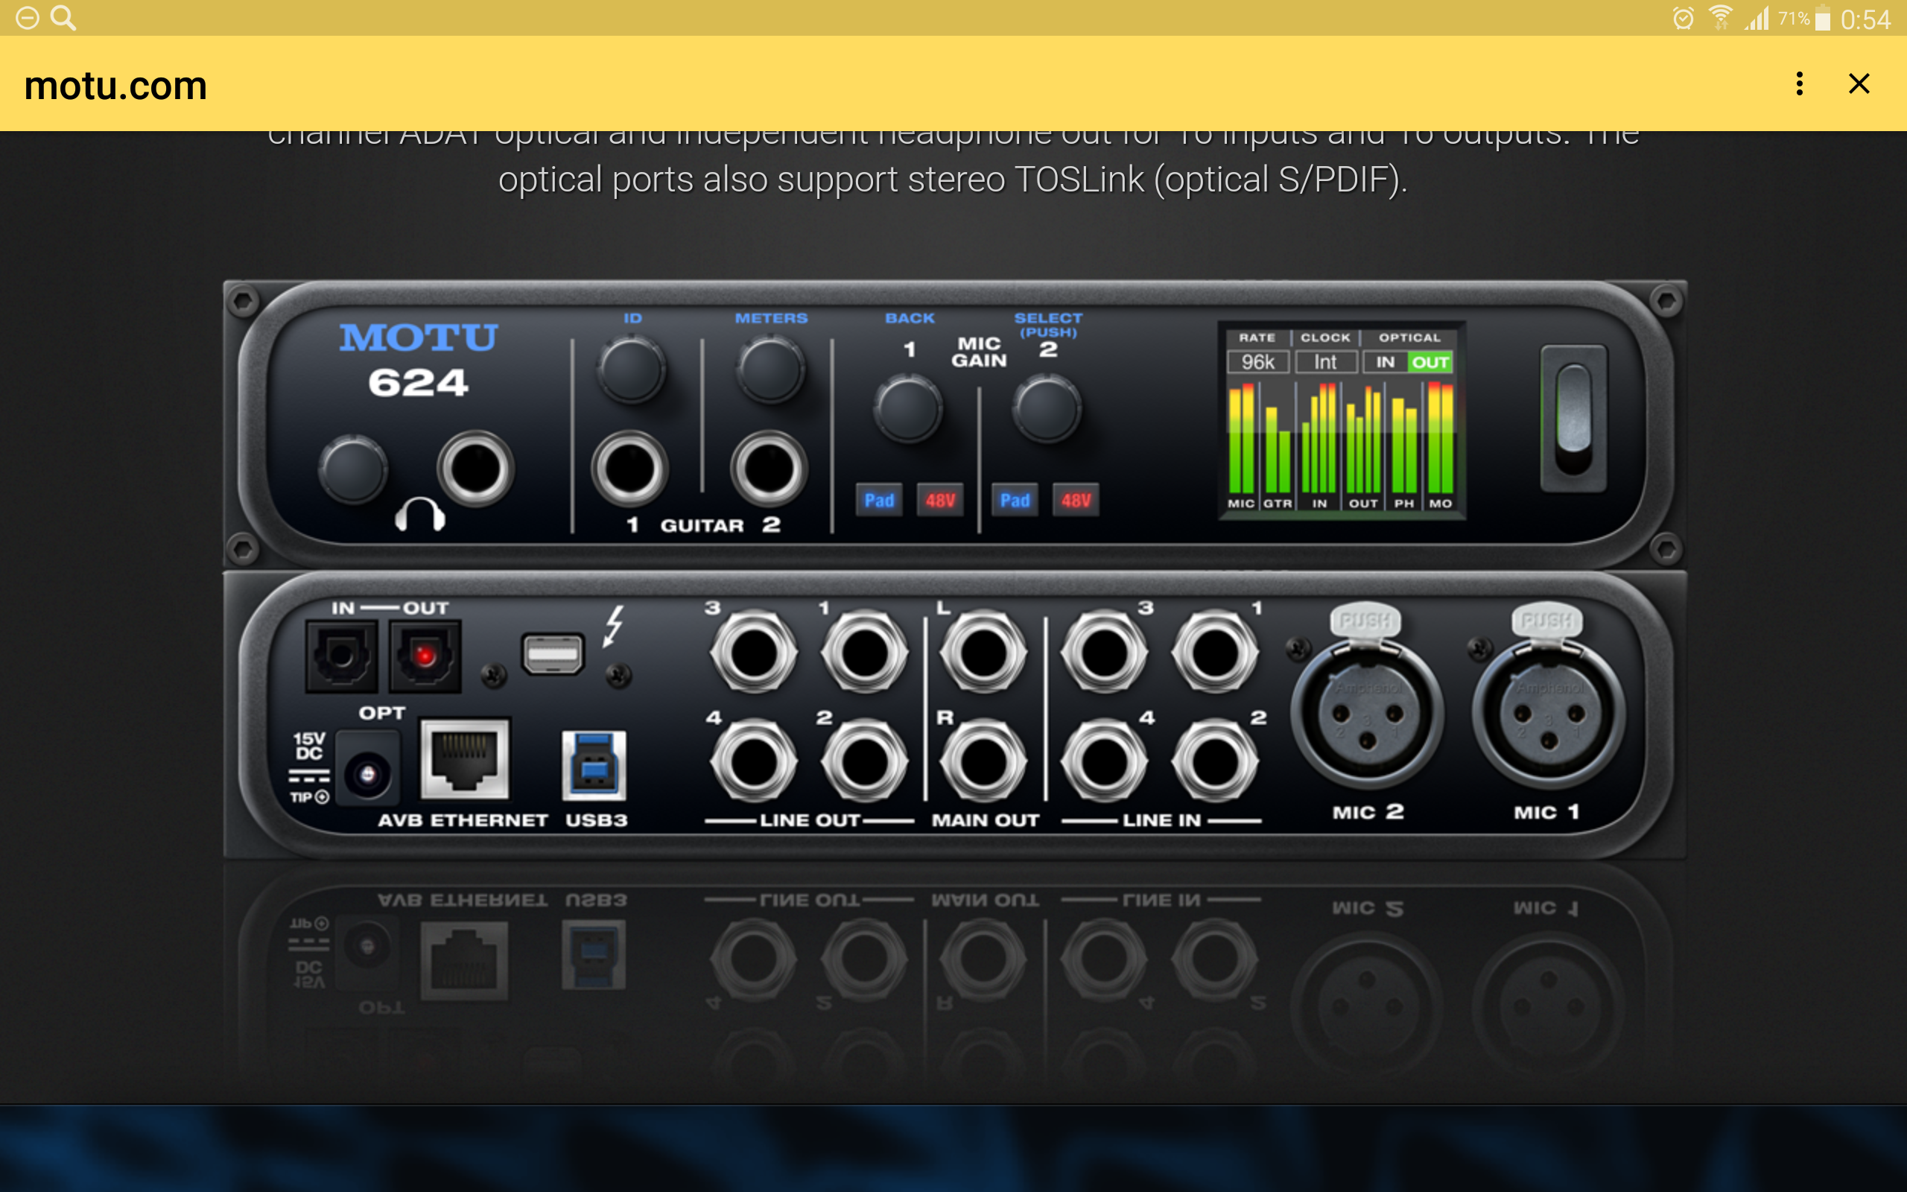Click the Thunderbolt lightning bolt icon
The height and width of the screenshot is (1192, 1907).
614,625
